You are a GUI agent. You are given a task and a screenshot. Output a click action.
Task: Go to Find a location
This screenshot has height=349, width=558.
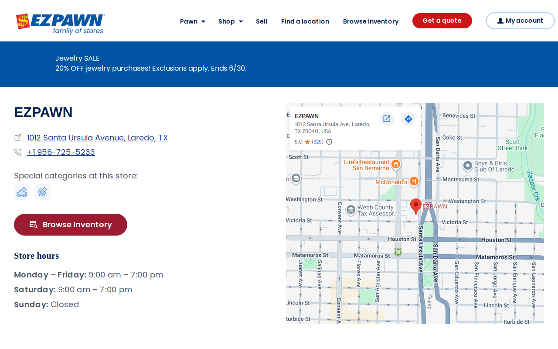coord(305,21)
